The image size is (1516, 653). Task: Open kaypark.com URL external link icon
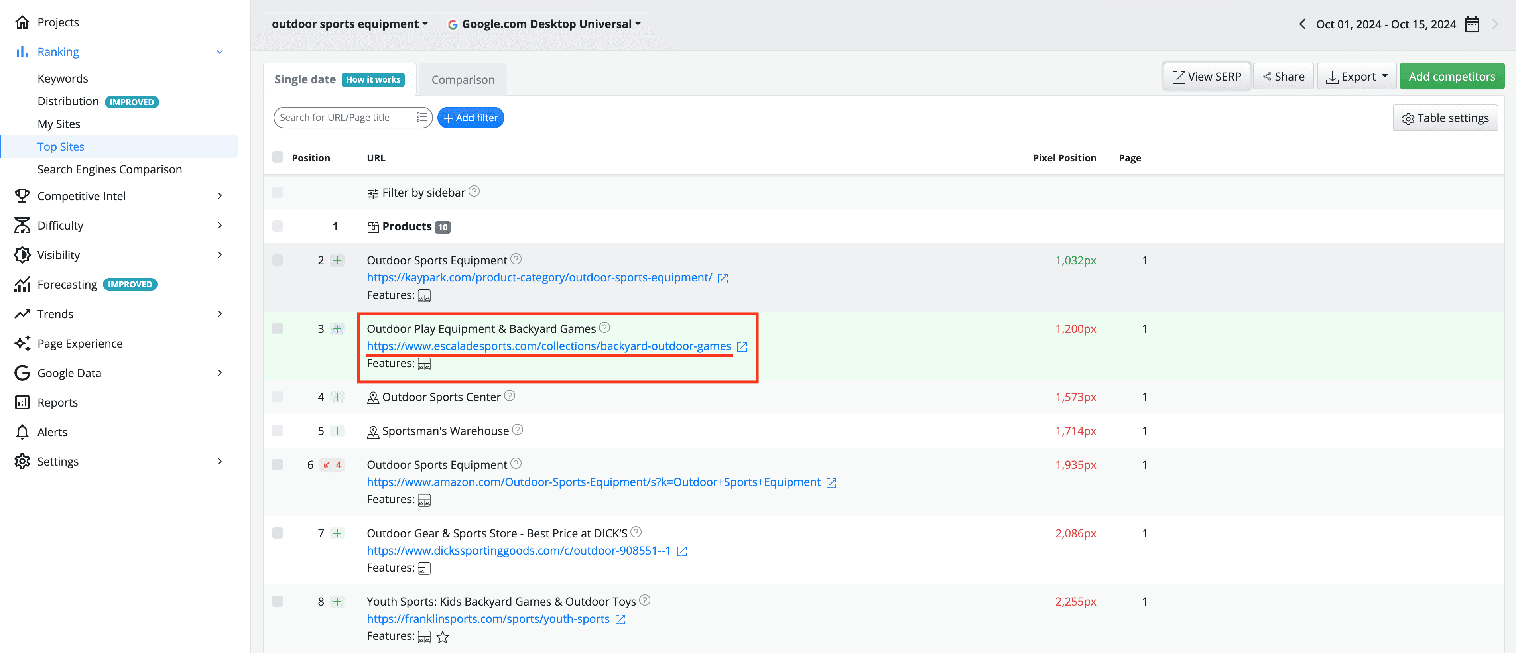(x=723, y=278)
